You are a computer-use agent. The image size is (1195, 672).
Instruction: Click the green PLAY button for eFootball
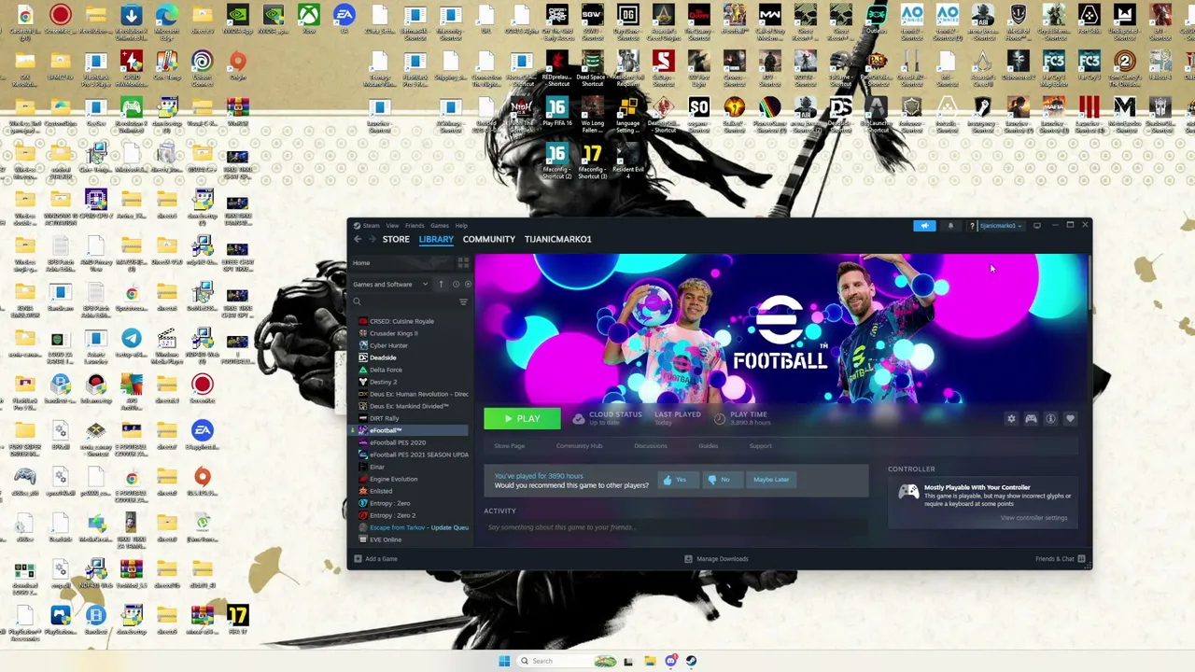522,419
